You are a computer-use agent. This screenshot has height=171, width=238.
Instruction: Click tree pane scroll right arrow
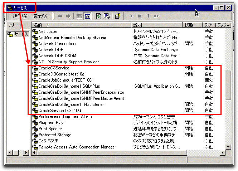click(x=26, y=152)
